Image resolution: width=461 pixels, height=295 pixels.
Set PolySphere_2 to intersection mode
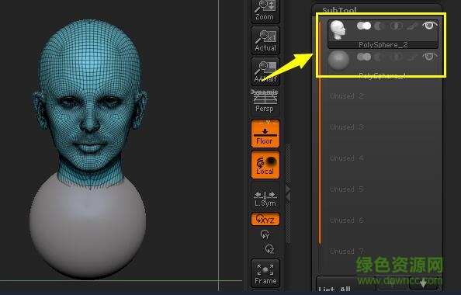pyautogui.click(x=397, y=26)
